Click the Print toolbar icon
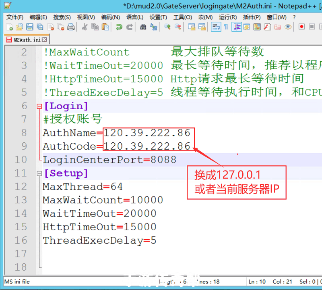Viewport: 322px width, 290px height. [71, 27]
